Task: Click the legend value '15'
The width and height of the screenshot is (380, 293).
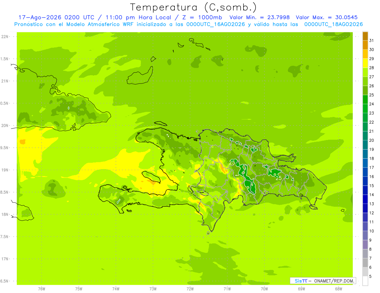Action: click(372, 186)
